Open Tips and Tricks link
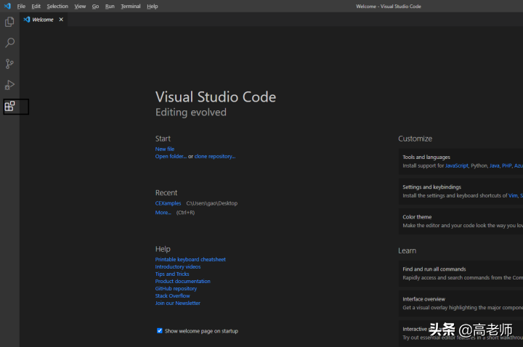523x347 pixels. click(172, 274)
